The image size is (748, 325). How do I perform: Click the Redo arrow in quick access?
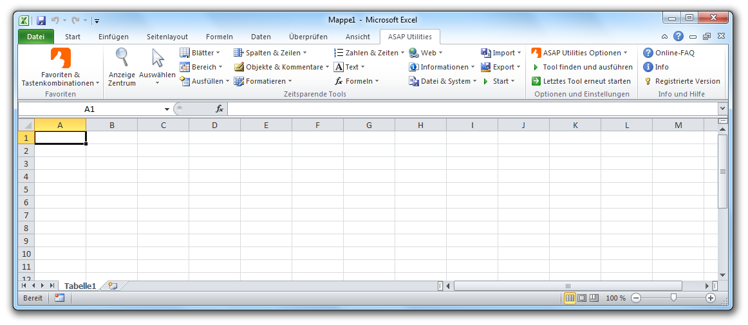click(x=75, y=20)
